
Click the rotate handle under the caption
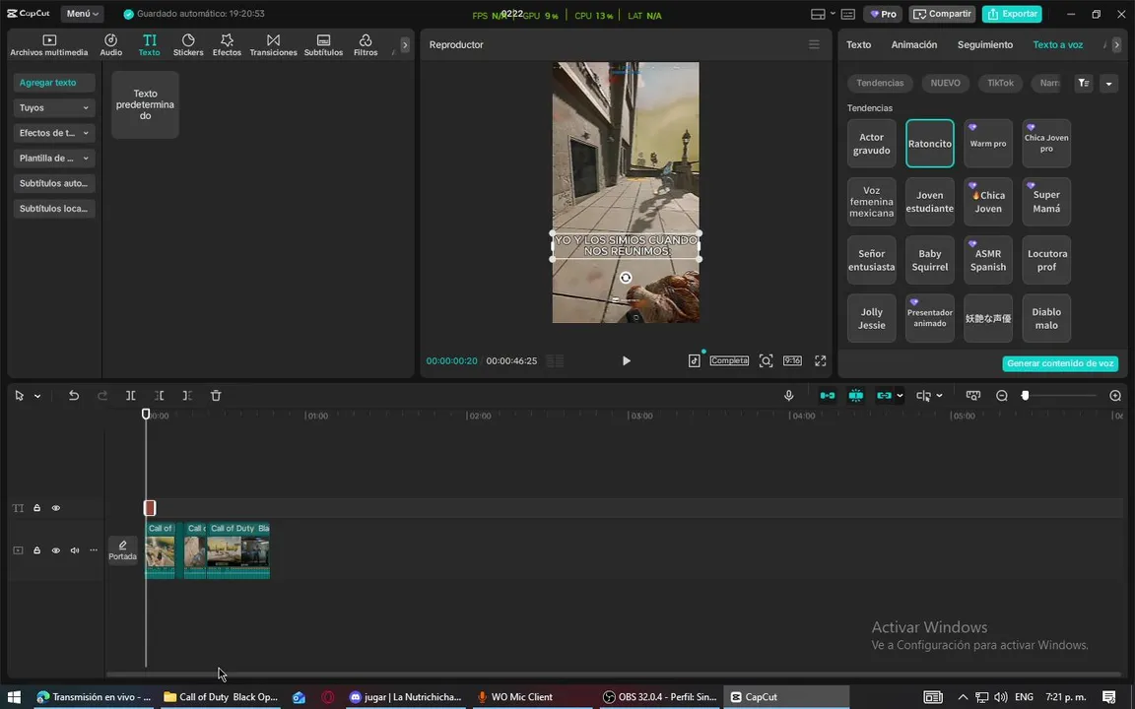pos(627,278)
